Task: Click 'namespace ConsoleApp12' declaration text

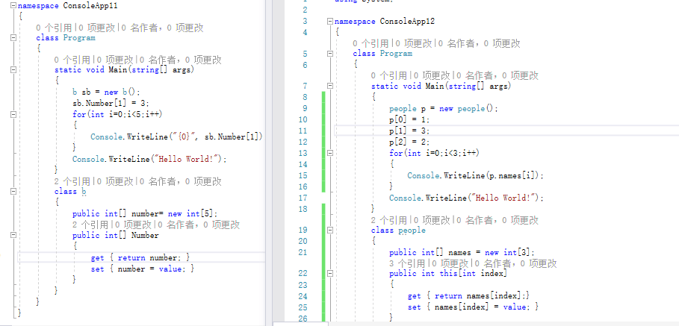Action: click(385, 21)
